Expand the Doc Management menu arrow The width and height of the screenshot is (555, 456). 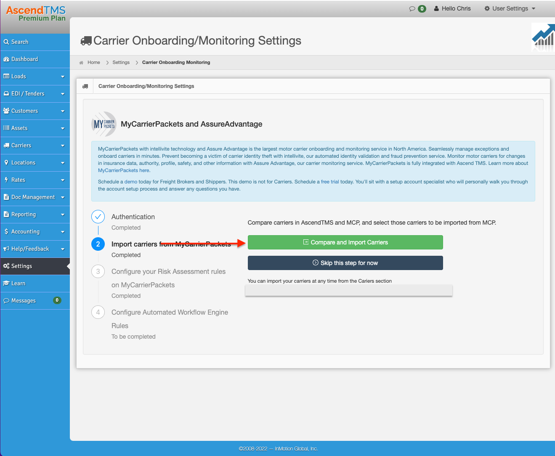click(x=63, y=197)
